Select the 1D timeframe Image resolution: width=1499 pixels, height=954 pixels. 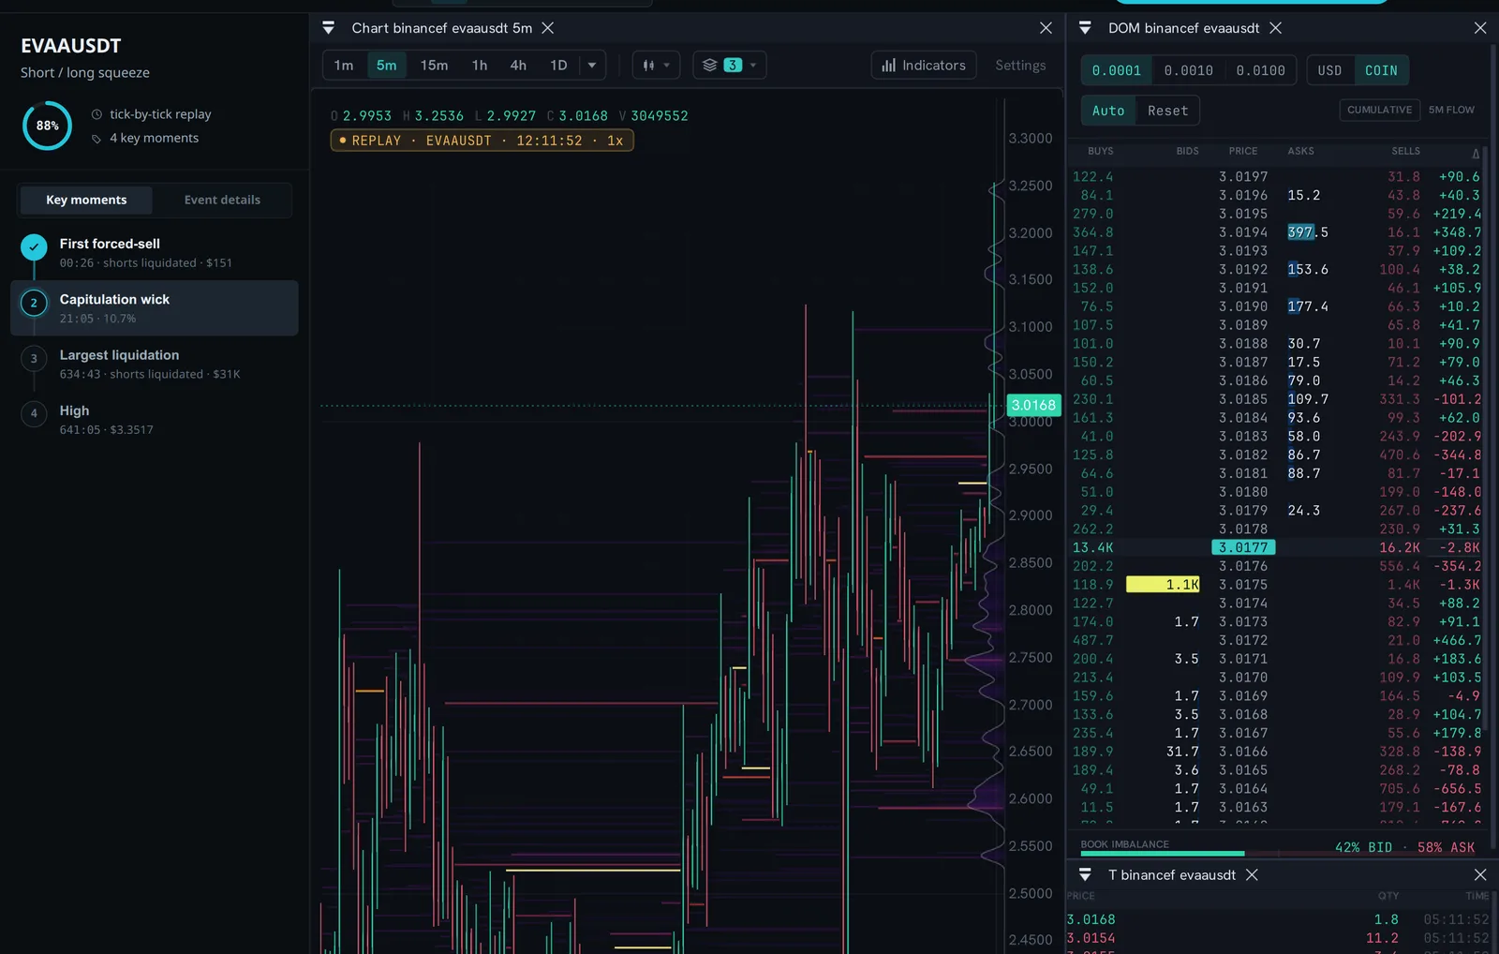point(558,66)
